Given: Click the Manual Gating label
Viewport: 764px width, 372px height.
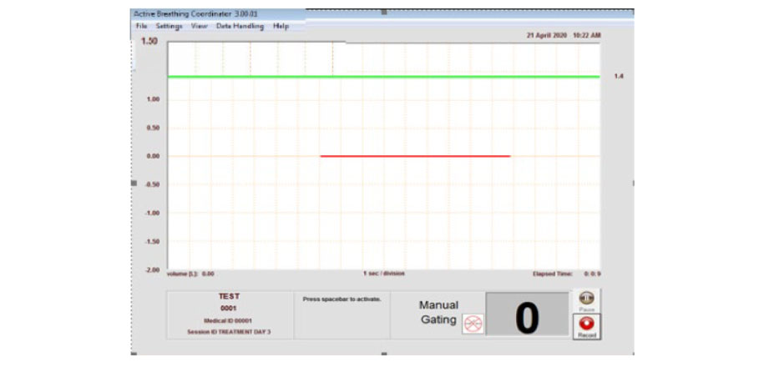Looking at the screenshot, I should [438, 312].
